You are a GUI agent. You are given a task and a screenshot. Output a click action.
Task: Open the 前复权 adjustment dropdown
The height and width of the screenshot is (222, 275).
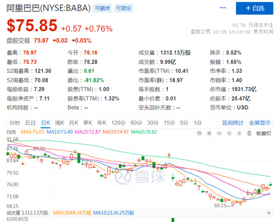(263, 134)
